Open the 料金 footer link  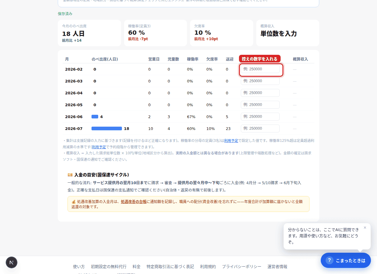pyautogui.click(x=137, y=267)
